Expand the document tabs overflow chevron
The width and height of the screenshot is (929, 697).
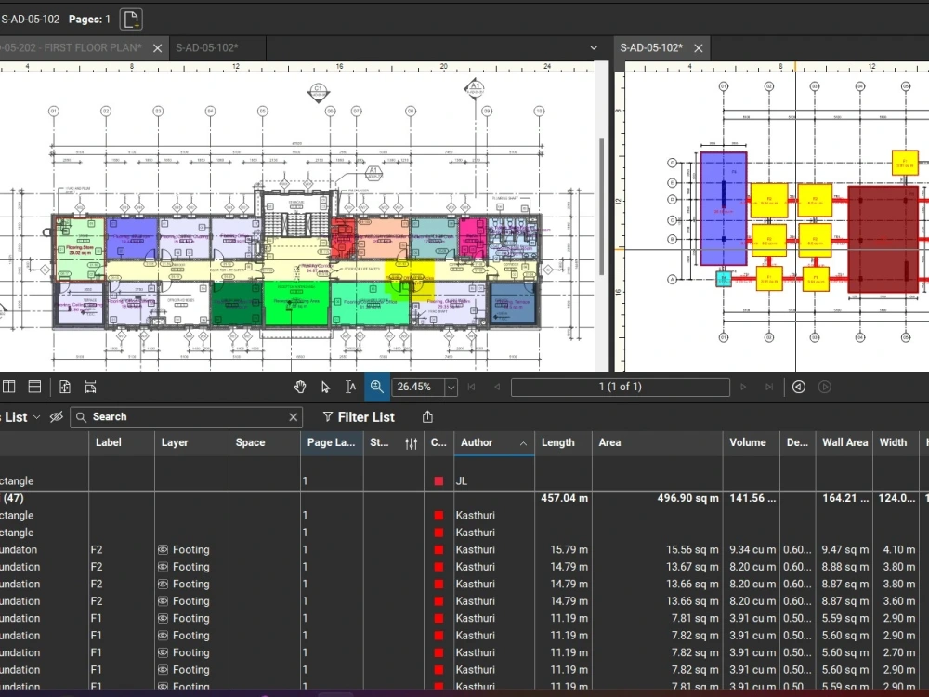[594, 48]
